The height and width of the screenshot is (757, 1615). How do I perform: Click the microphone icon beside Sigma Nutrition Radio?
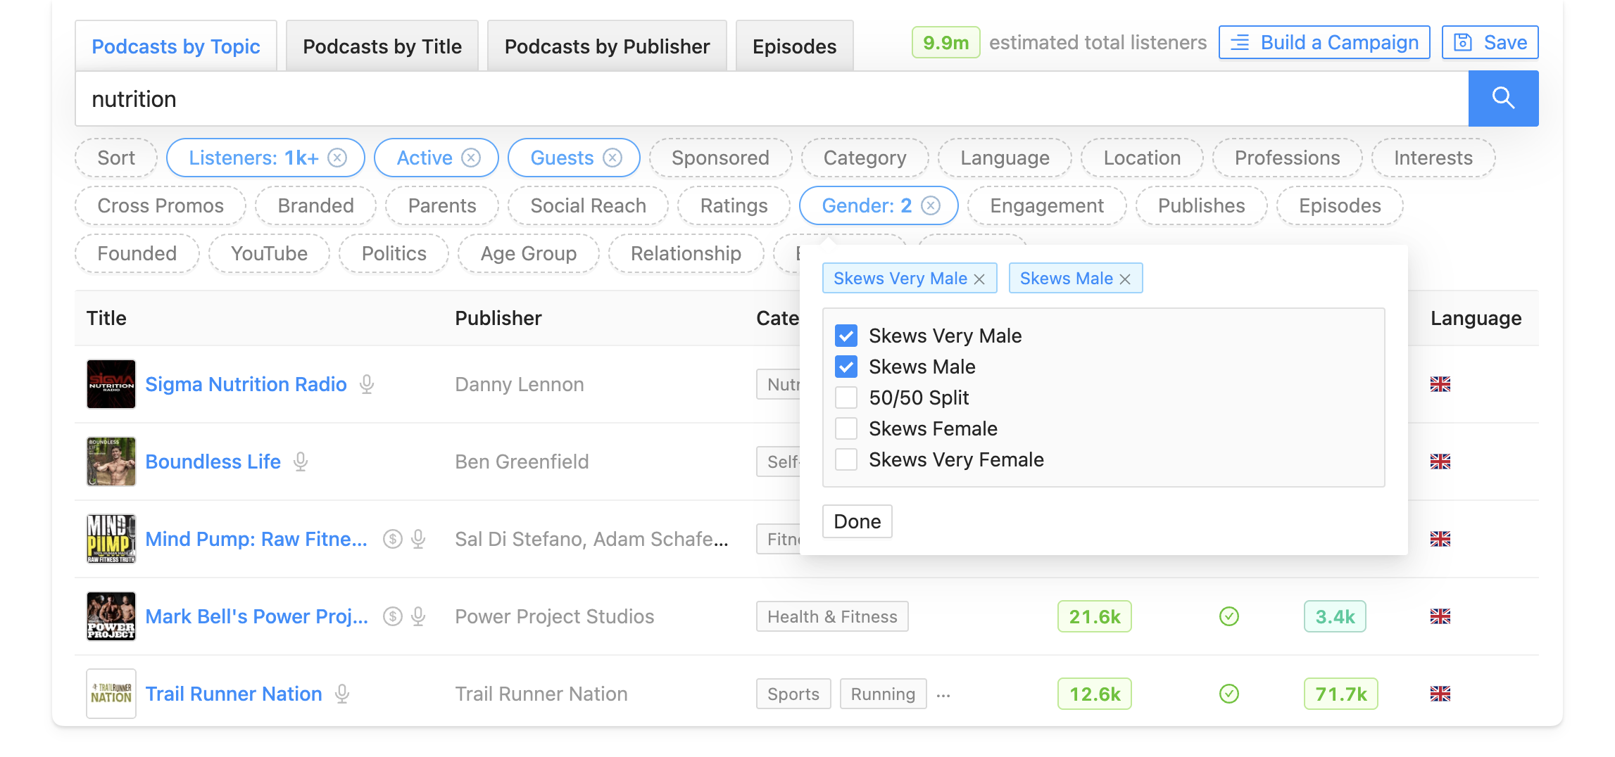point(365,384)
